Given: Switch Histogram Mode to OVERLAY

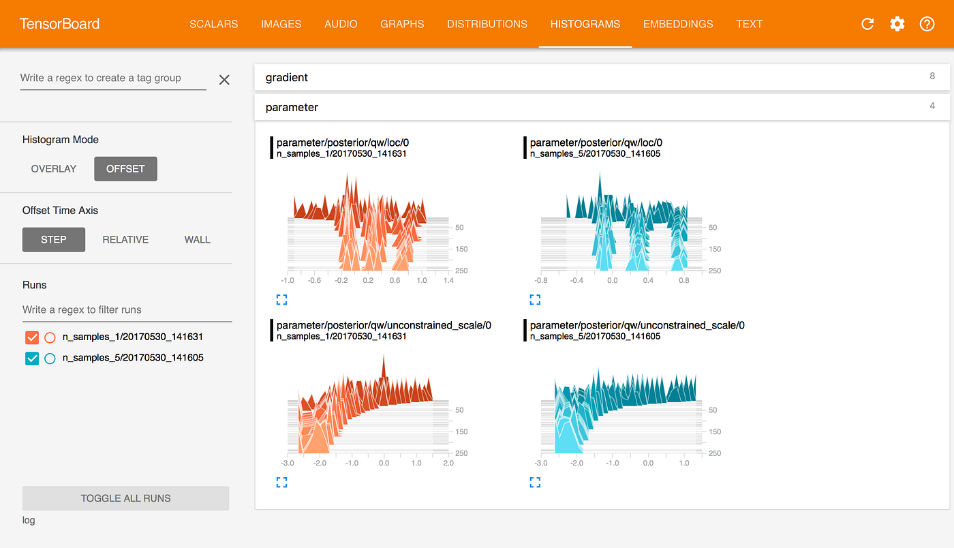Looking at the screenshot, I should coord(53,168).
